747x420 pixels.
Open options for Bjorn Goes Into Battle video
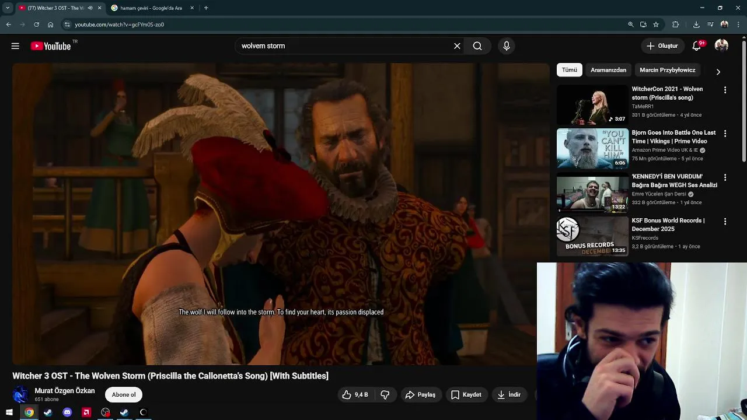click(725, 134)
